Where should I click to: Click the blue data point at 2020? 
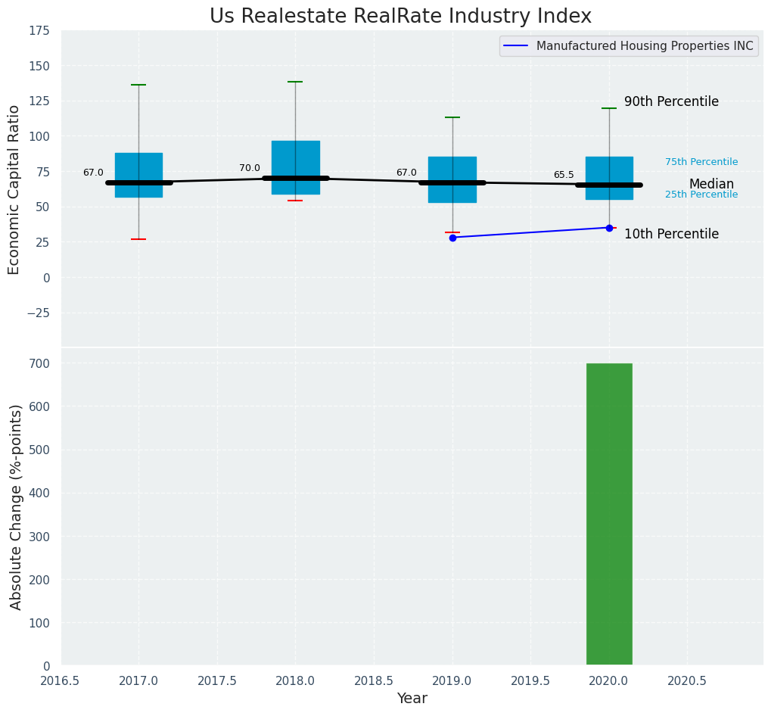click(609, 228)
